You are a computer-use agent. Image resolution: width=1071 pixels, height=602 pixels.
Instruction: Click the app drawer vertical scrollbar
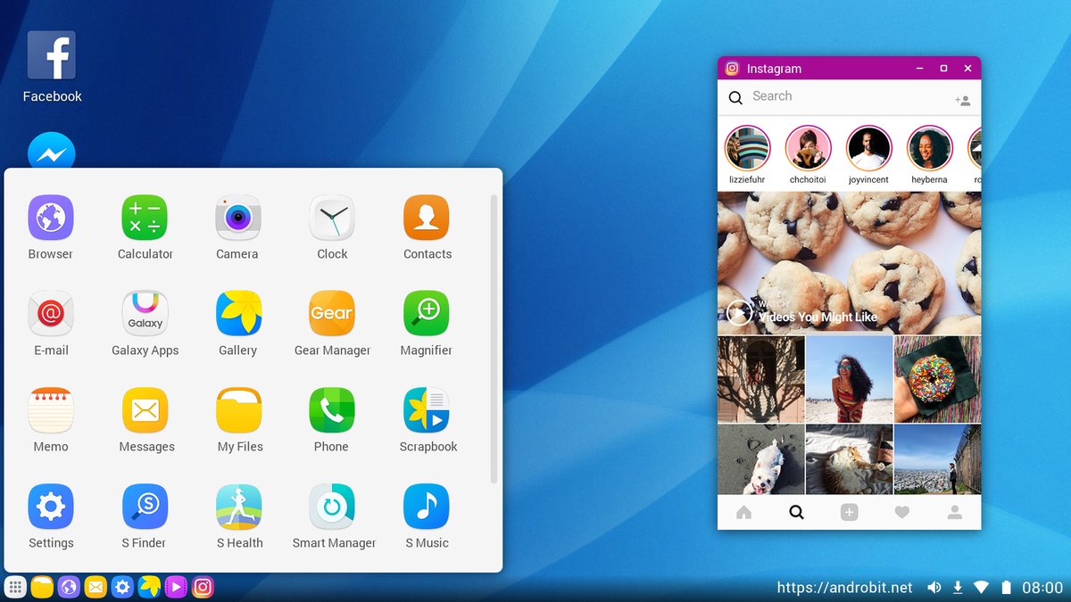click(494, 339)
